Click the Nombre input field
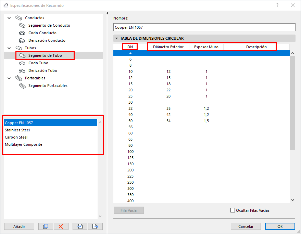Screen dimensions: 301x234 click(x=204, y=27)
